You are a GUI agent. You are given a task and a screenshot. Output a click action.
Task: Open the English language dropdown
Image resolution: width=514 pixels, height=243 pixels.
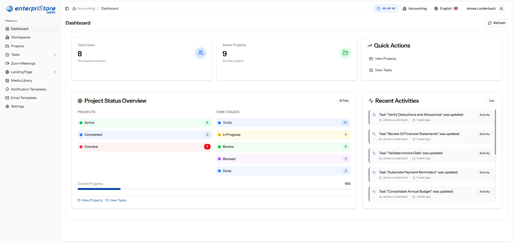tap(445, 8)
